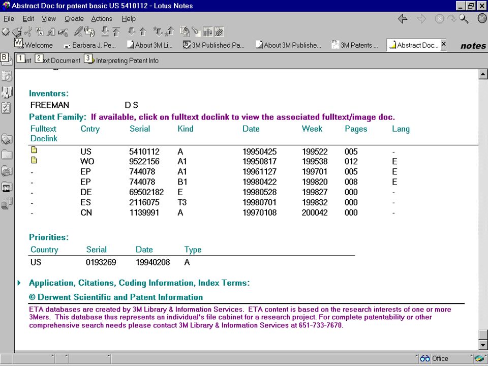Switch to the About 3M Publishe... tab
The height and width of the screenshot is (366, 488).
pyautogui.click(x=289, y=45)
